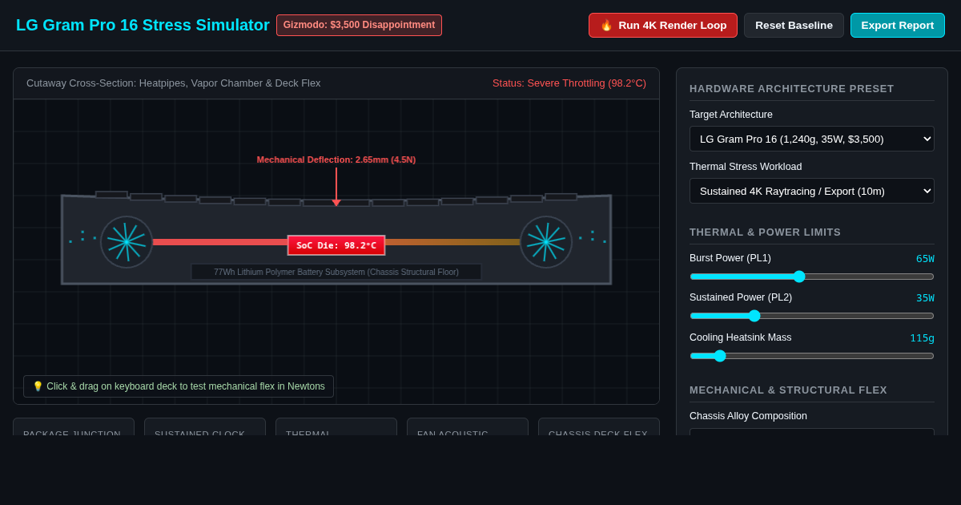Click the left cooling fan in the cutaway
This screenshot has height=505, width=961.
tap(127, 242)
